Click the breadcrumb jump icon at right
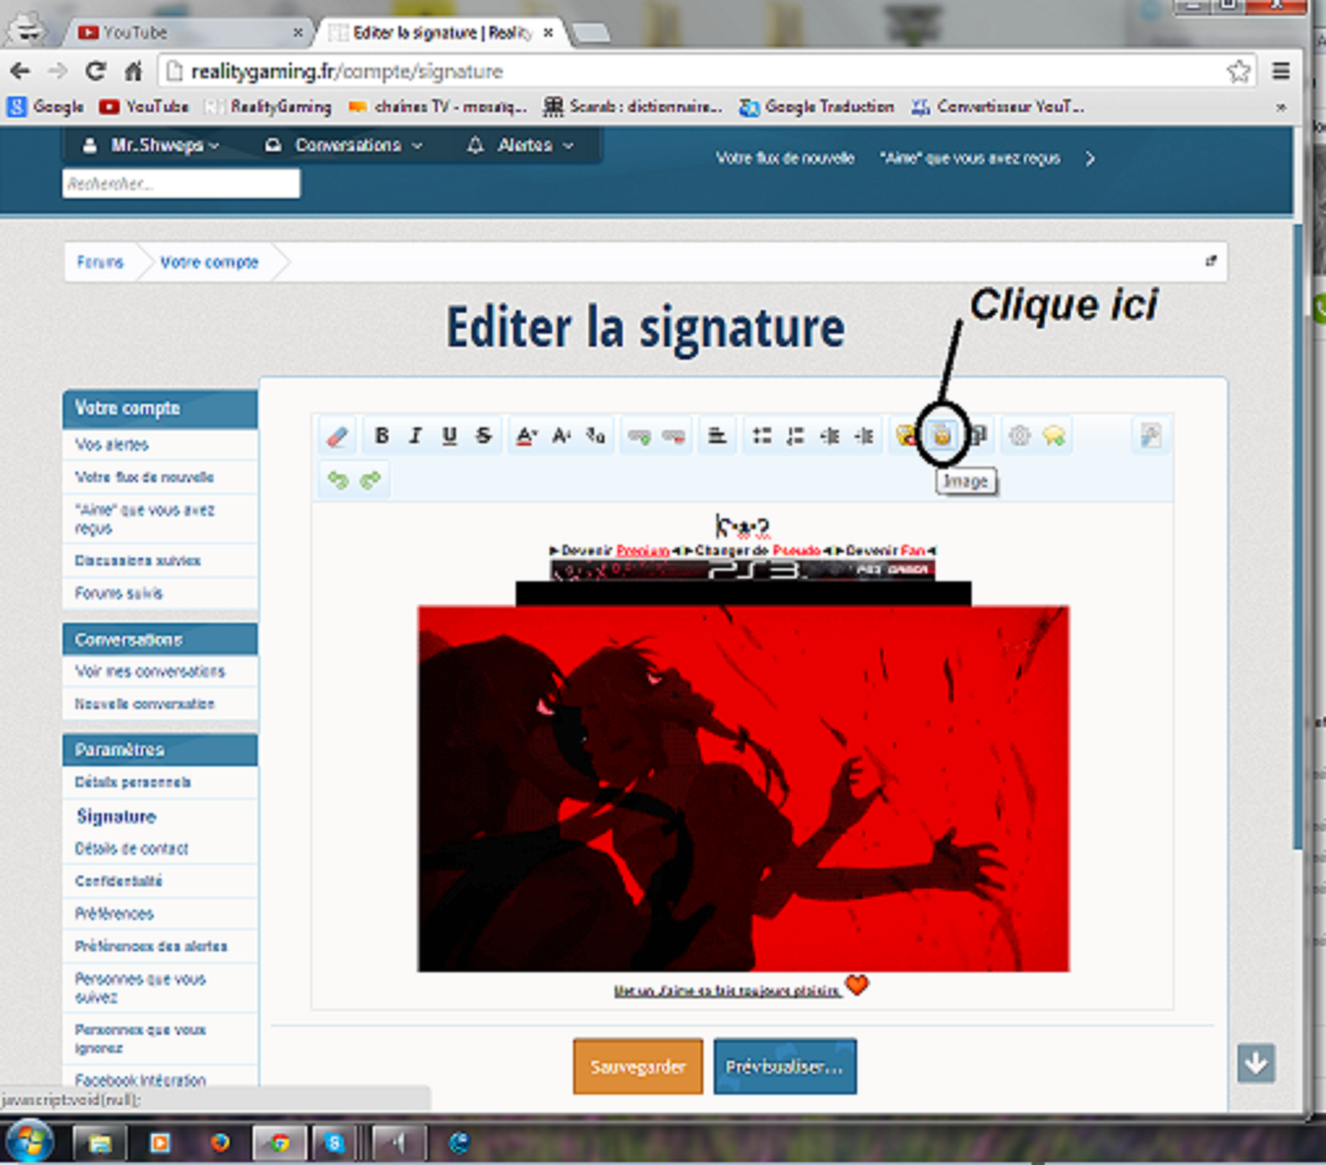The image size is (1326, 1165). (1210, 262)
